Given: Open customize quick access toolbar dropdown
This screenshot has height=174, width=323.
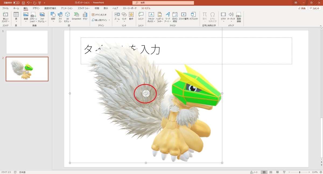Looking at the screenshot, I should click(44, 2).
